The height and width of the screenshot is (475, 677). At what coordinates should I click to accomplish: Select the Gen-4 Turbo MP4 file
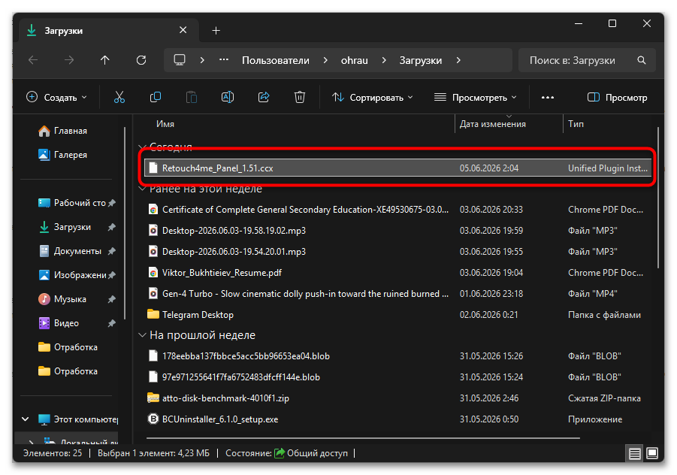(397, 294)
